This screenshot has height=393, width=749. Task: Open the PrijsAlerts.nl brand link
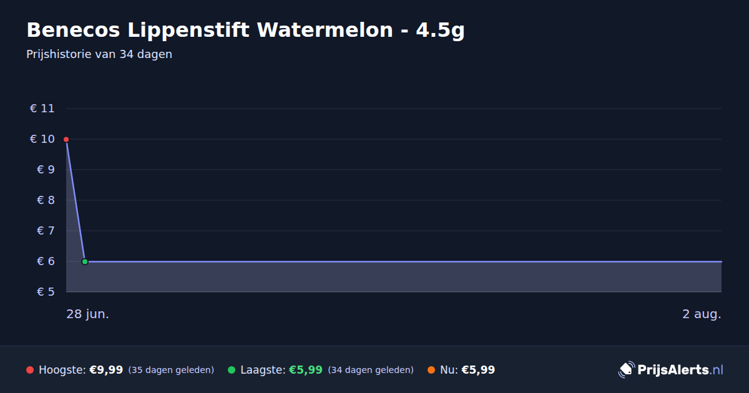pos(670,369)
